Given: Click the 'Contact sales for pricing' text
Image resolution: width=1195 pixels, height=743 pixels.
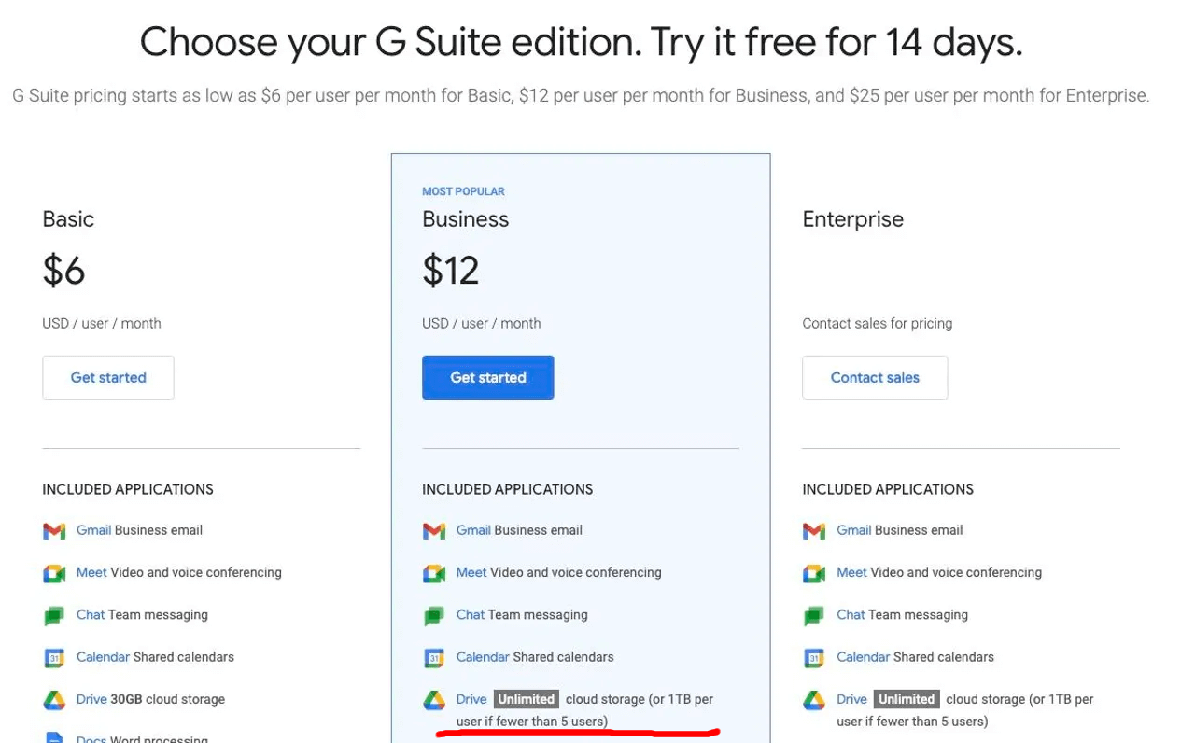Looking at the screenshot, I should [878, 324].
